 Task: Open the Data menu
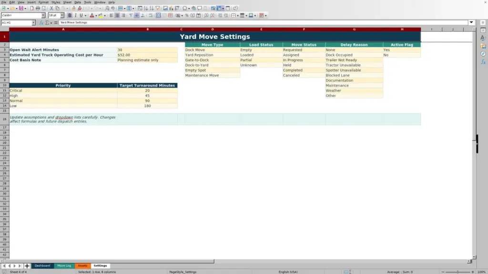pos(78,2)
